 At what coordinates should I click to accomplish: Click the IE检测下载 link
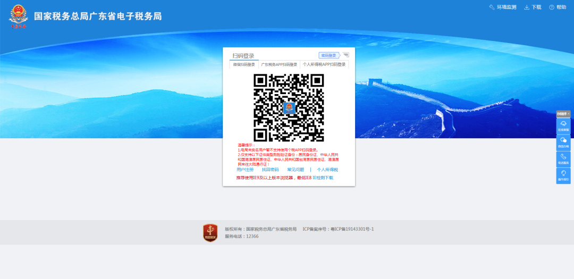tap(323, 177)
